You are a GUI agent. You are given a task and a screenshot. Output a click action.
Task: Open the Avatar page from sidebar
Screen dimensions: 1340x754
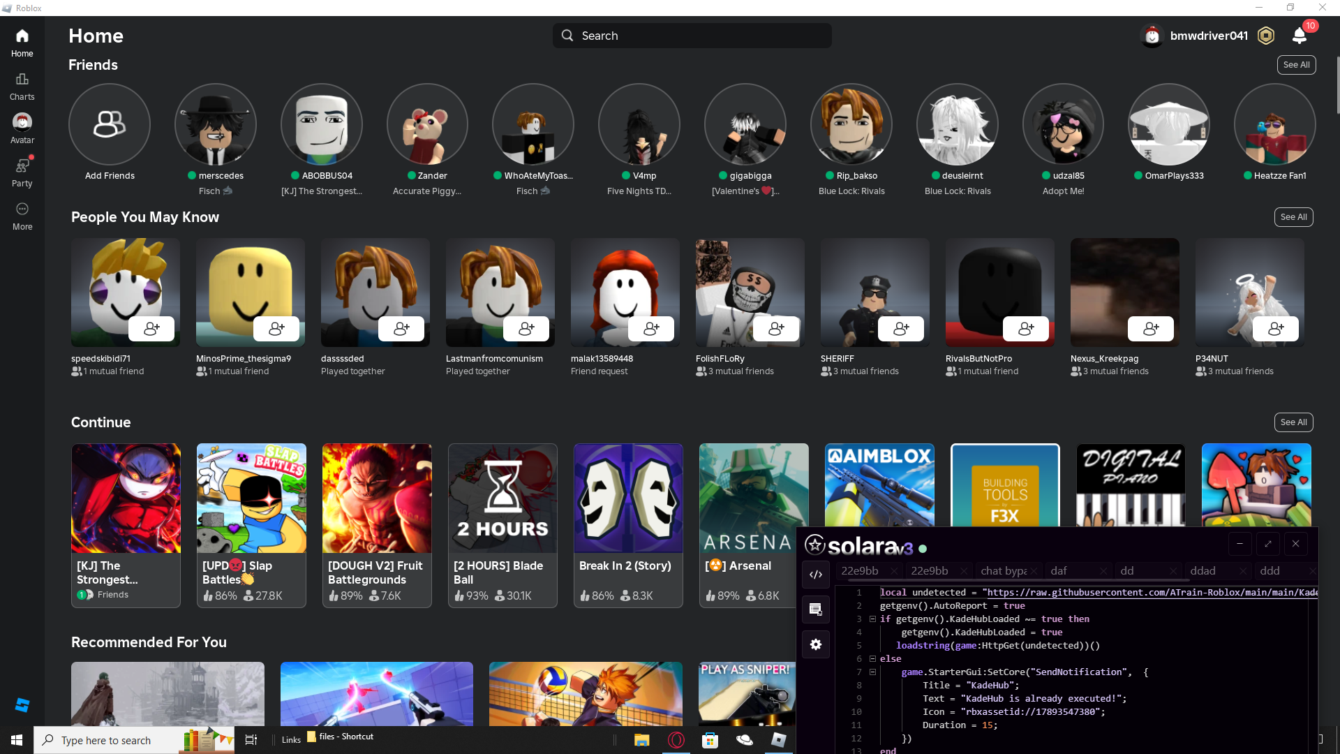point(22,129)
